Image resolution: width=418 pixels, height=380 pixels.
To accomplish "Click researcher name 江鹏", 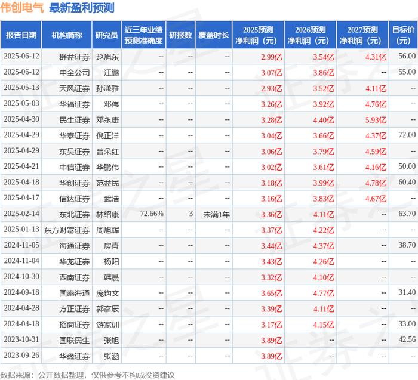I will 111,73.
